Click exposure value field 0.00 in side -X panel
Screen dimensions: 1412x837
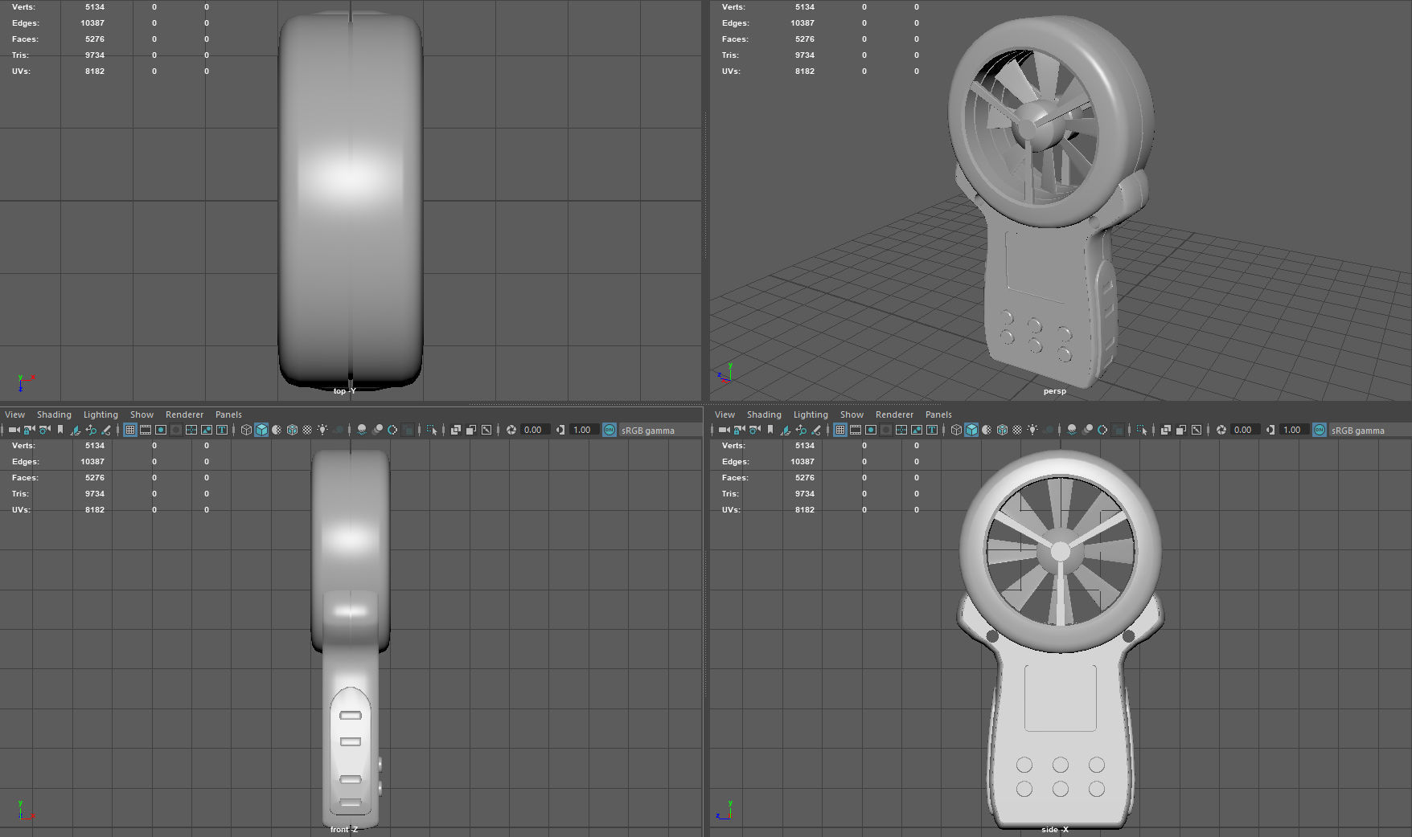1245,430
